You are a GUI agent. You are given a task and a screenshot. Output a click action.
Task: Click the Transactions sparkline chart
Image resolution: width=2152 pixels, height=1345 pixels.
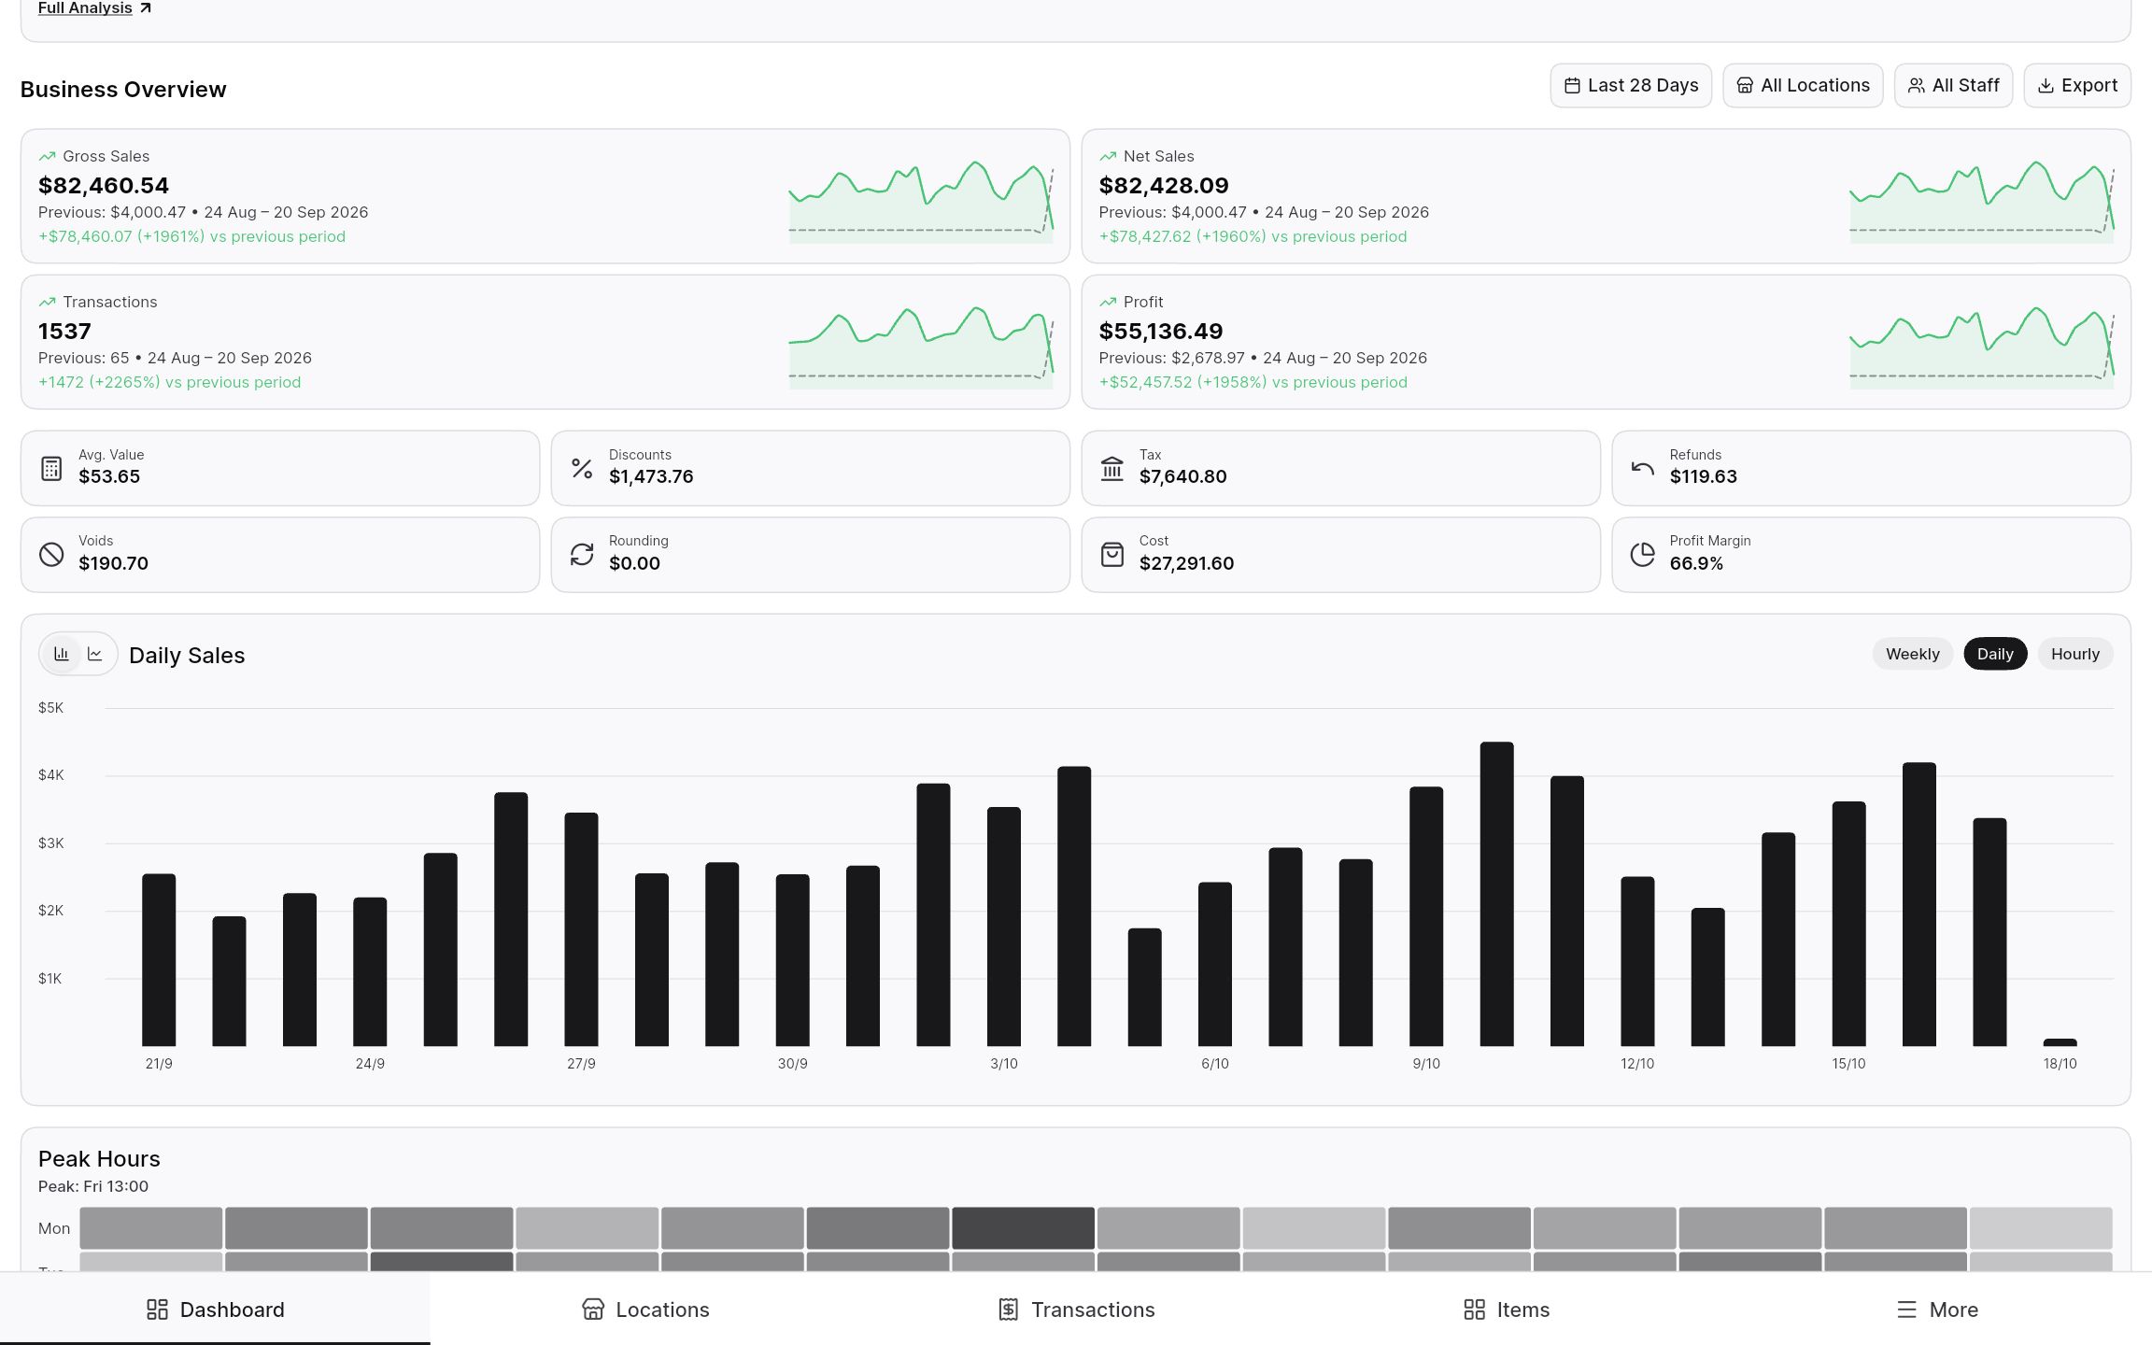[921, 347]
